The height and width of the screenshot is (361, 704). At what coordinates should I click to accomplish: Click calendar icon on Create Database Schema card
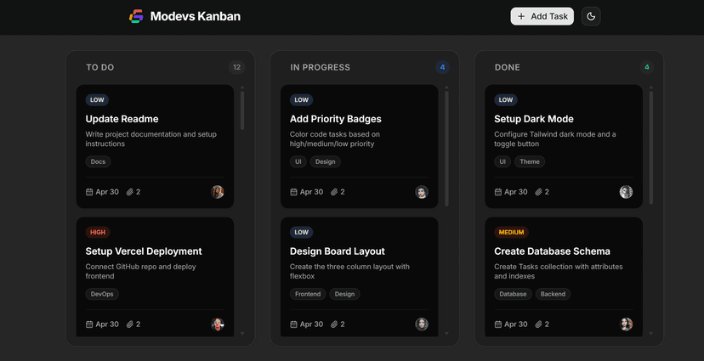498,324
